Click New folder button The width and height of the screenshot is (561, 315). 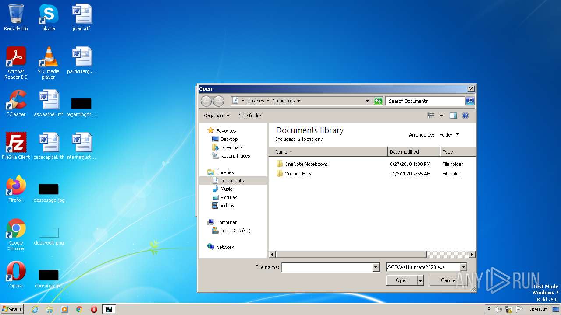coord(250,115)
